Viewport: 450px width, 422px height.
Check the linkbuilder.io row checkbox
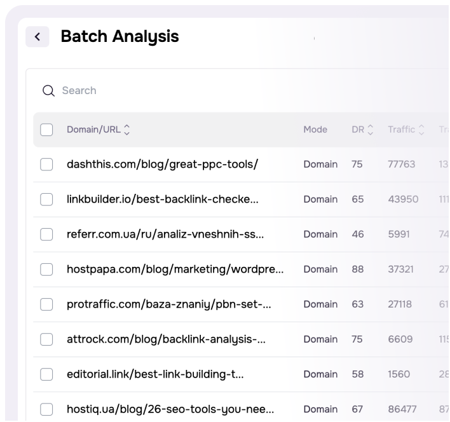46,200
